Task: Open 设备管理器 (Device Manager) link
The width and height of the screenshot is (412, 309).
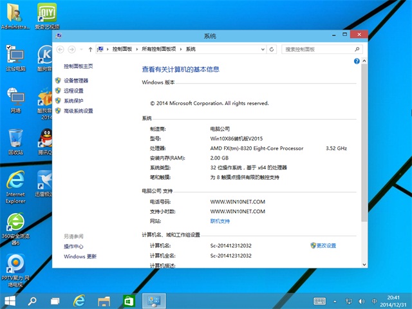Action: (76, 80)
